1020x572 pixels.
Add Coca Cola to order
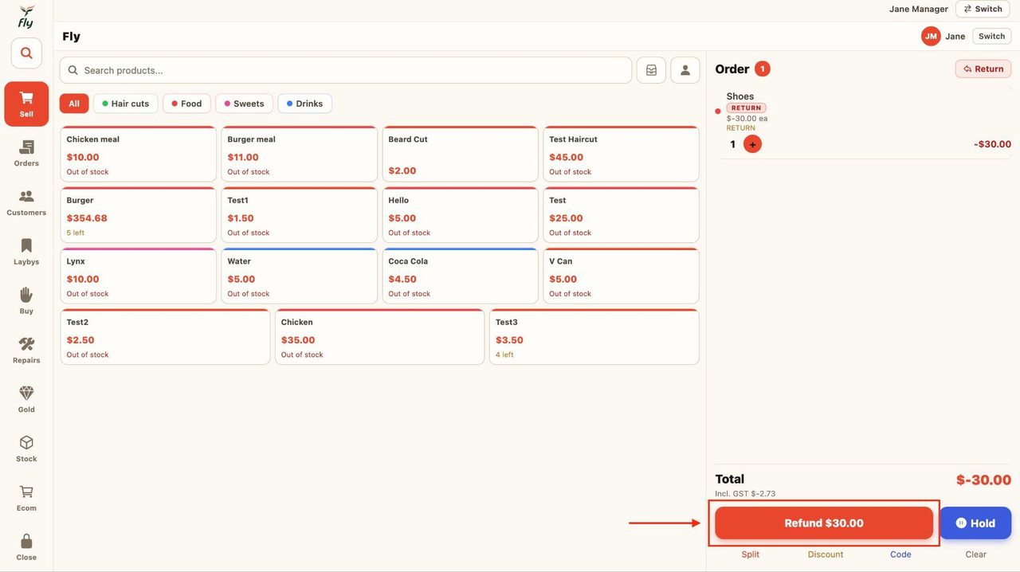tap(461, 276)
